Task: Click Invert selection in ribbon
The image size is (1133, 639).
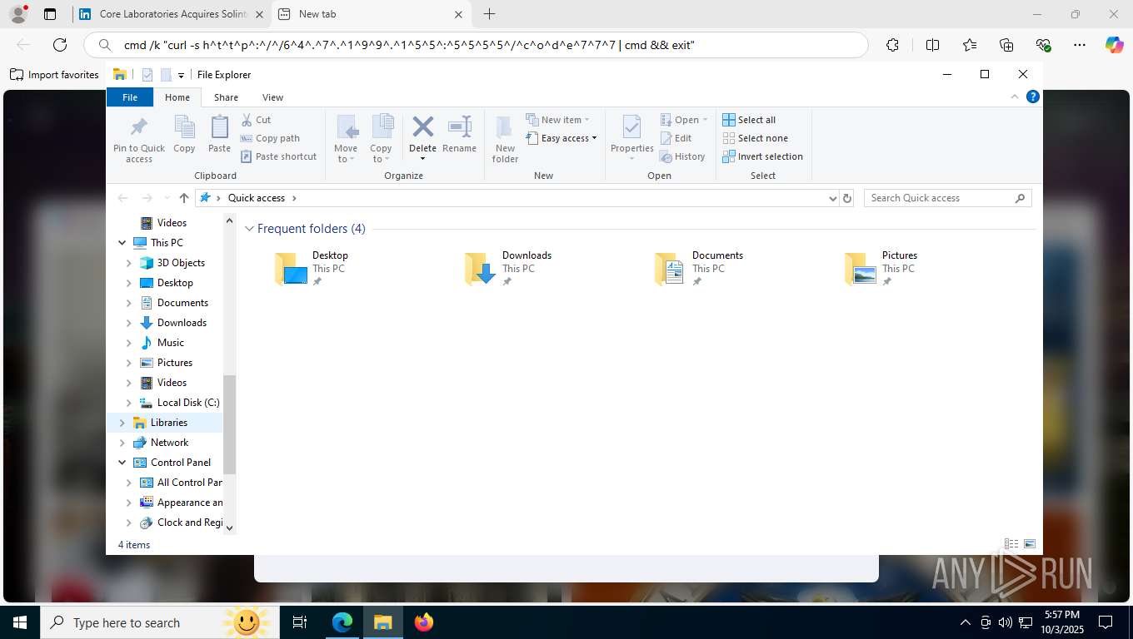Action: [762, 156]
